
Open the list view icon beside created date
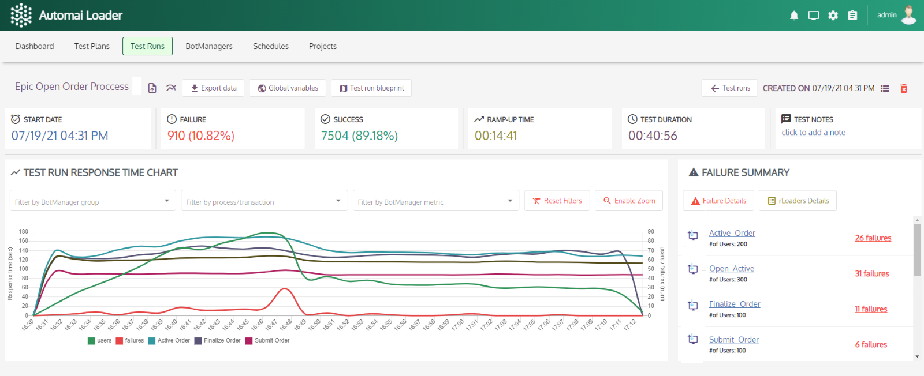(885, 88)
